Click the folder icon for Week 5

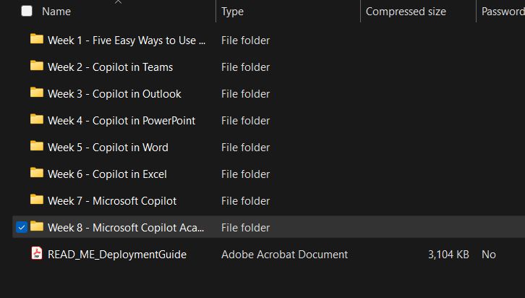pos(37,146)
